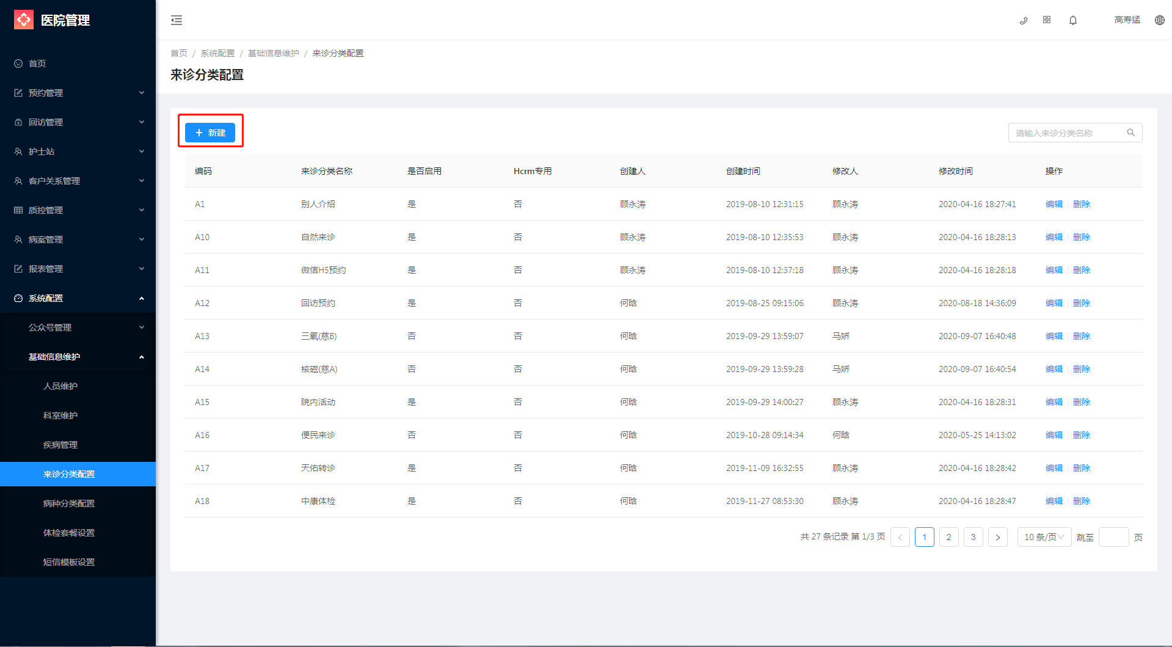1172x647 pixels.
Task: Click the 客户关系管理 icon in sidebar
Action: [18, 181]
